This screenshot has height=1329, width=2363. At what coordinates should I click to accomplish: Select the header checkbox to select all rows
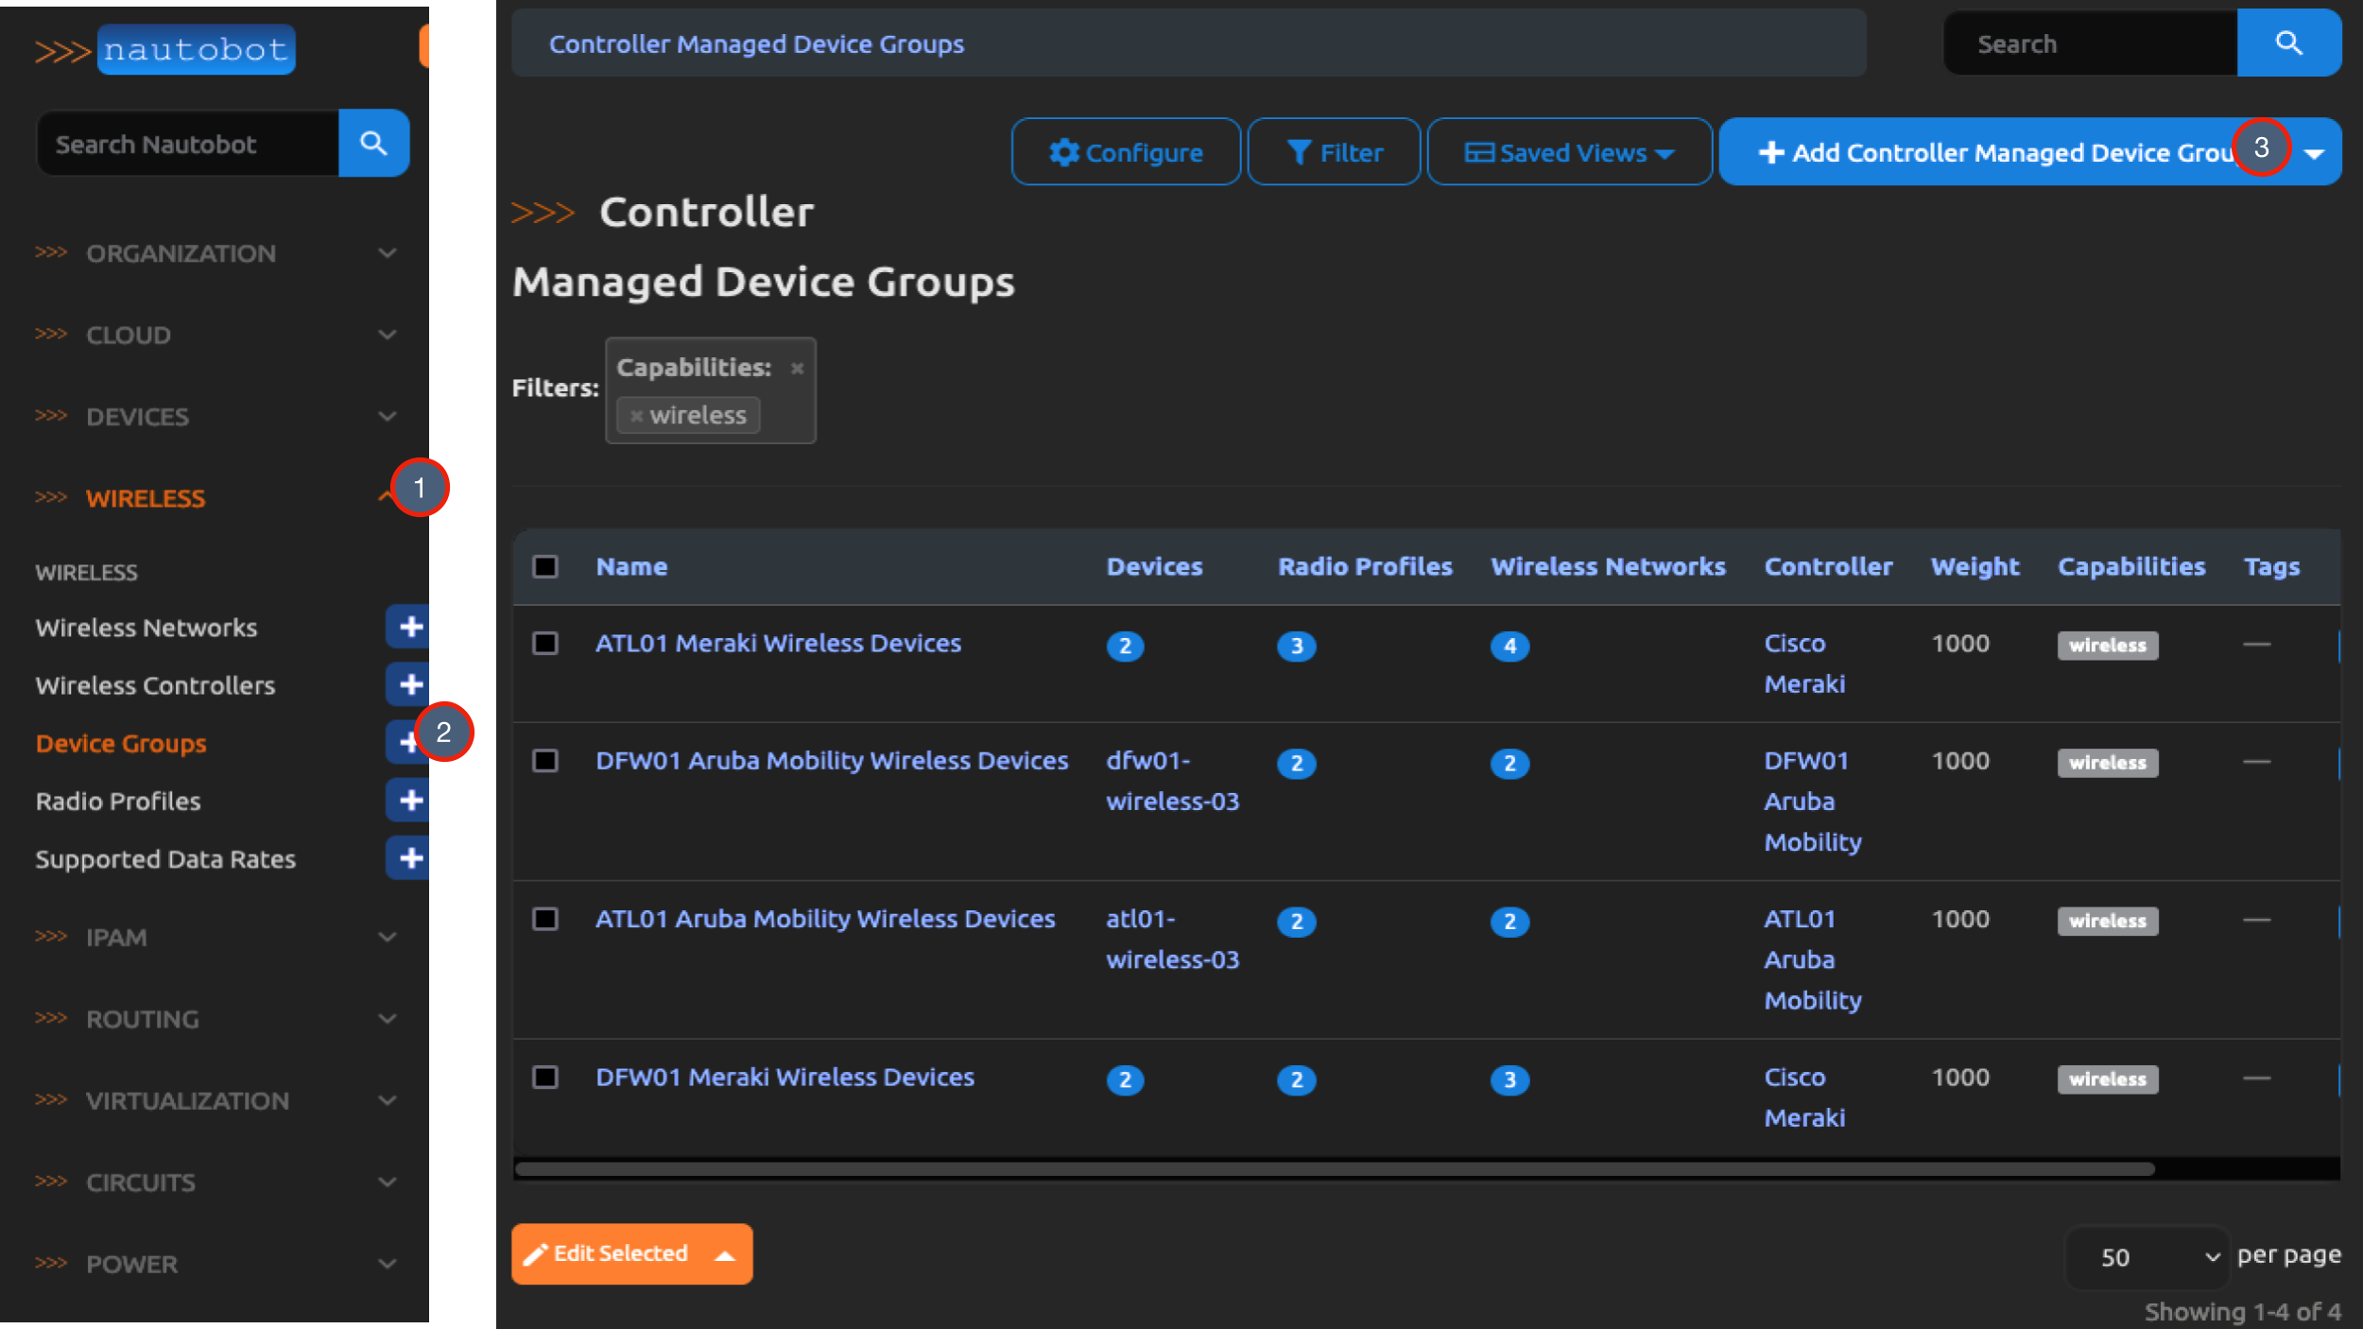pos(545,565)
